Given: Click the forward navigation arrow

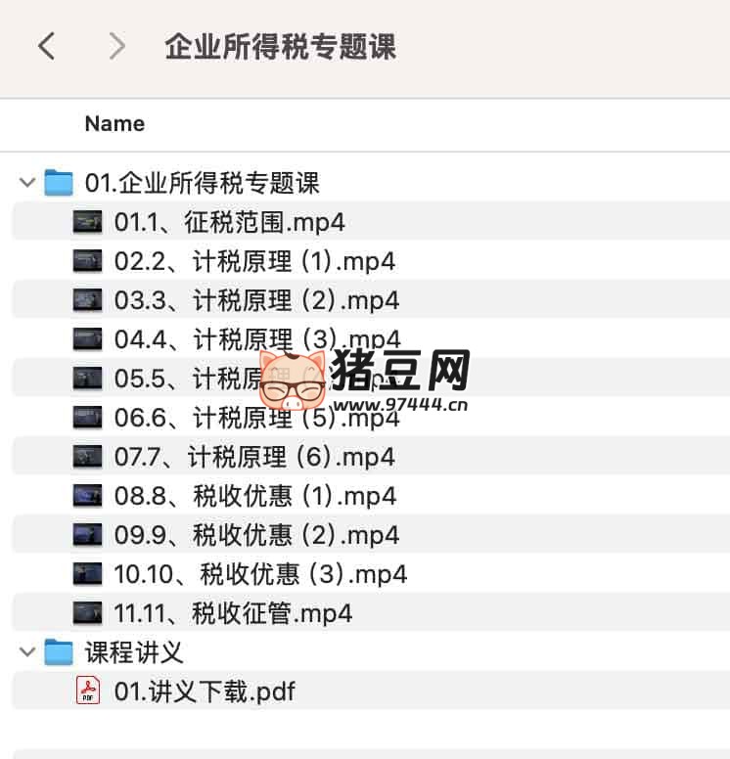Looking at the screenshot, I should click(116, 46).
